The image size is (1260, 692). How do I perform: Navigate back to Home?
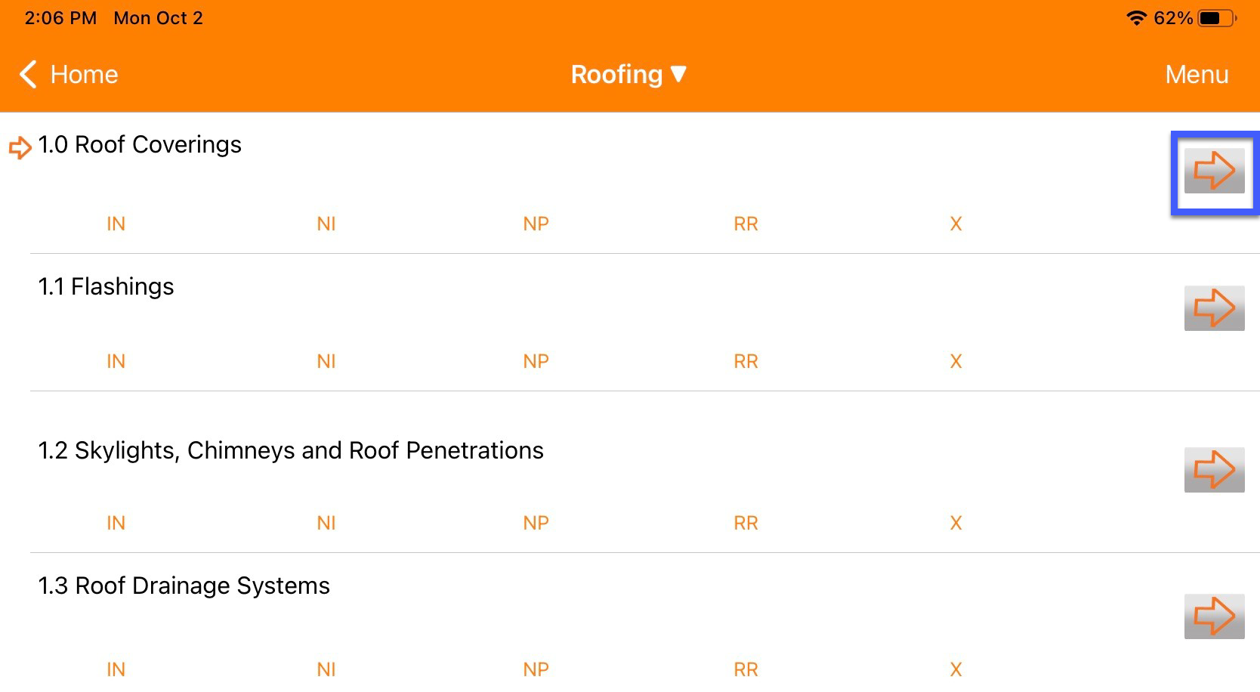point(68,75)
